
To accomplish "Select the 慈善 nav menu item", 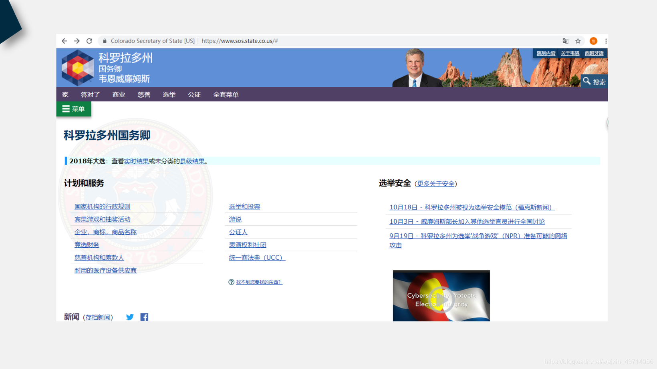I will coord(144,94).
